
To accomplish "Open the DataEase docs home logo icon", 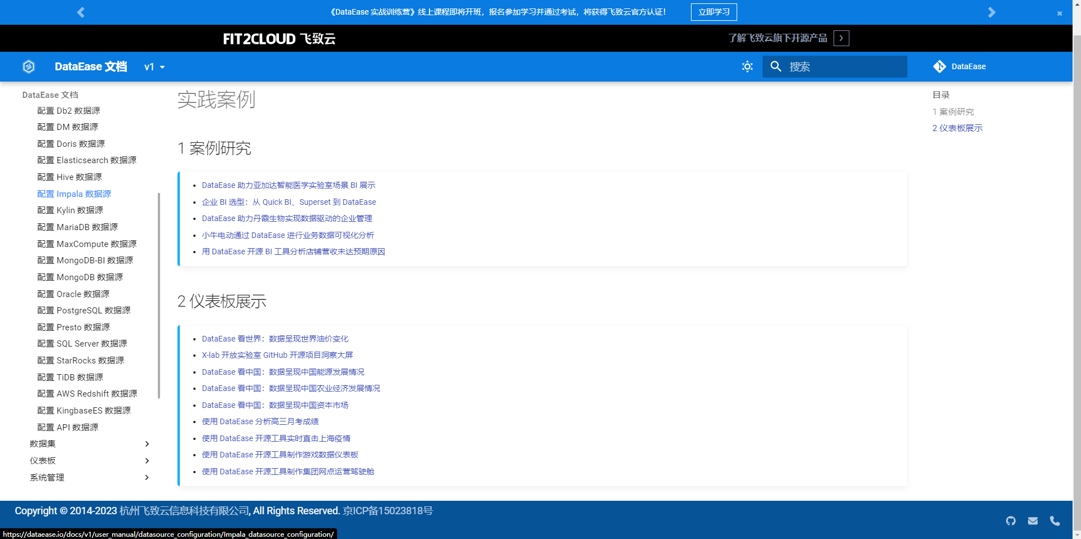I will click(29, 66).
